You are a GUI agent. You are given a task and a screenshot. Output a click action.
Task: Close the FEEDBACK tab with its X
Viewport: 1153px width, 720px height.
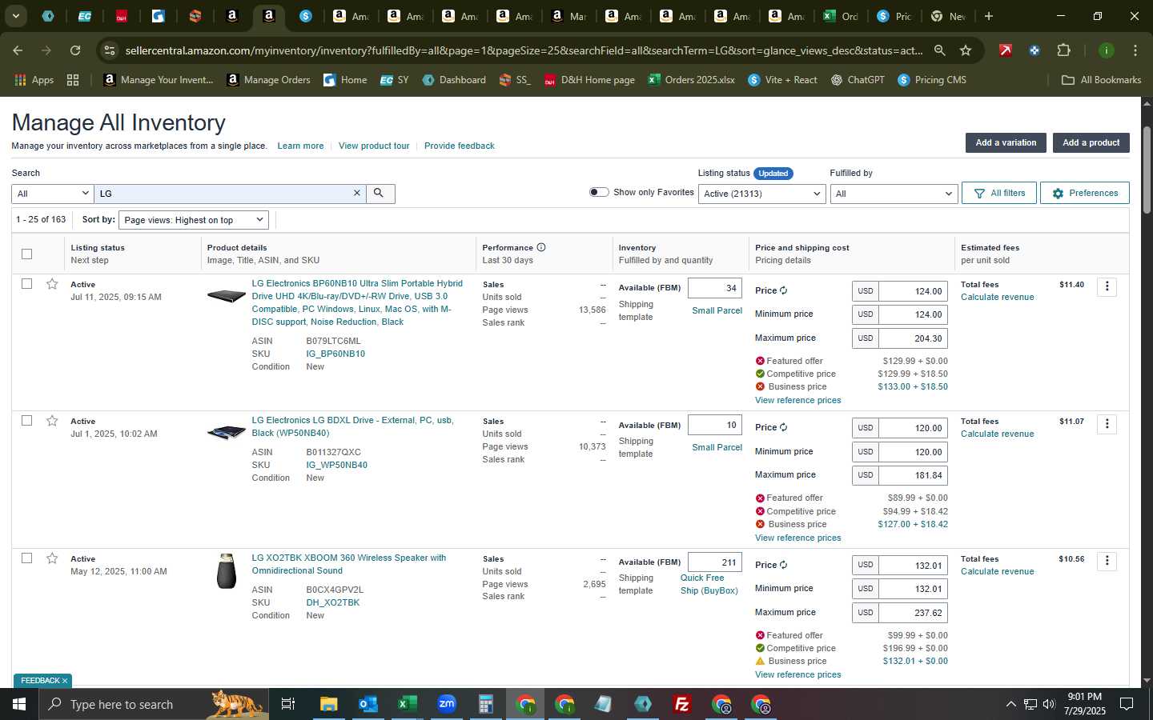[65, 681]
